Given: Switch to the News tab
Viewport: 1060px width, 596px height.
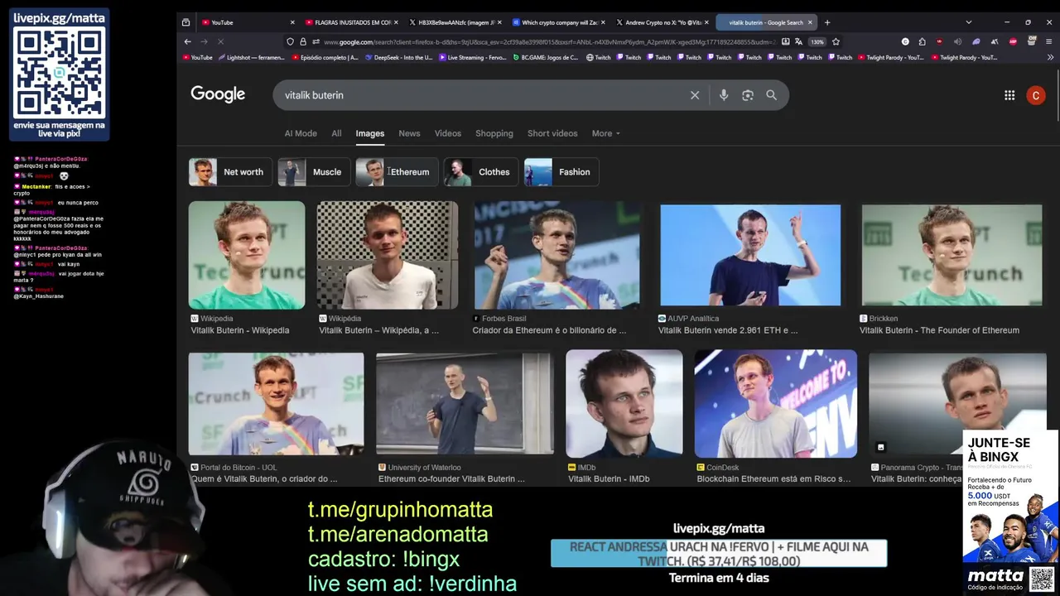Looking at the screenshot, I should click(409, 133).
